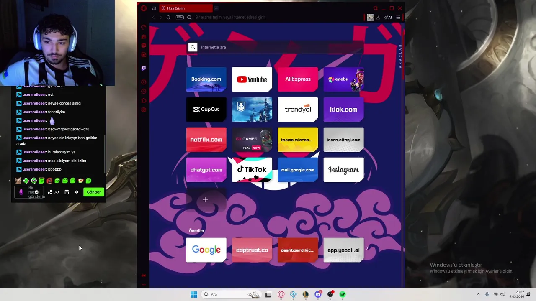Open the AI assistant button
The width and height of the screenshot is (536, 301).
coord(388,17)
